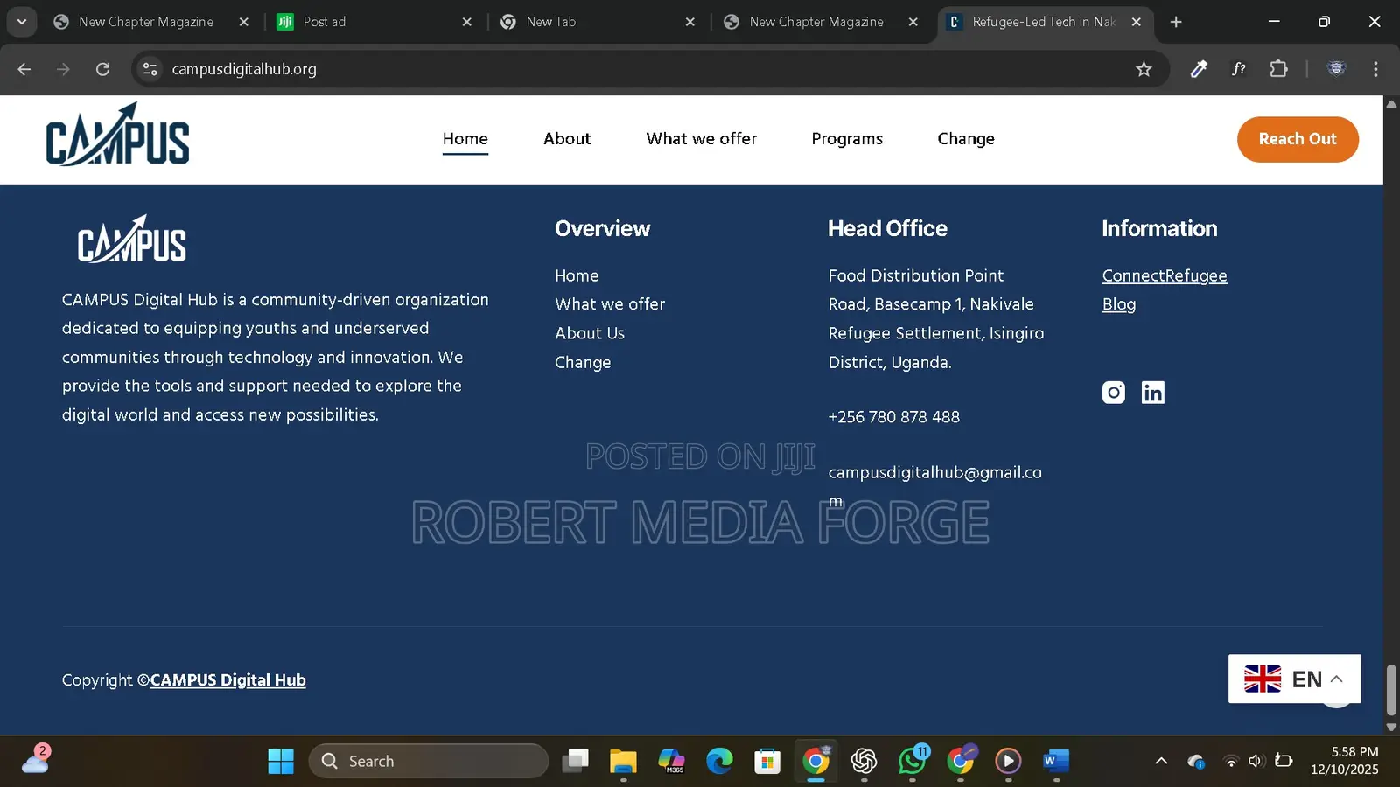1400x787 pixels.
Task: Open the pen-shaped extension icon in toolbar
Action: (x=1198, y=69)
